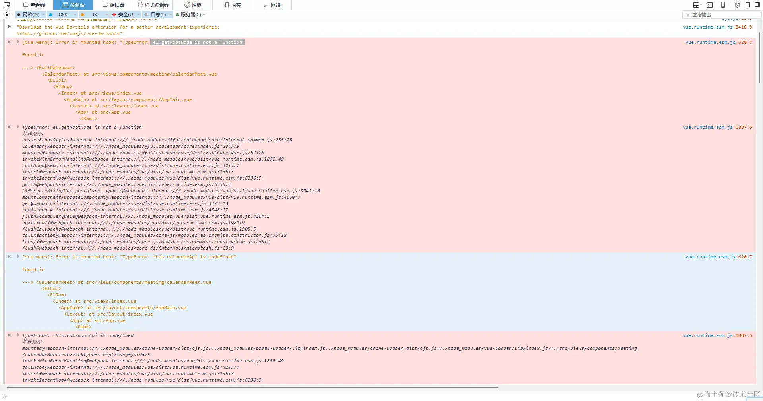Open vue.runtime.esm.js:1887:5 link on getRootNode TypeError

(x=717, y=127)
